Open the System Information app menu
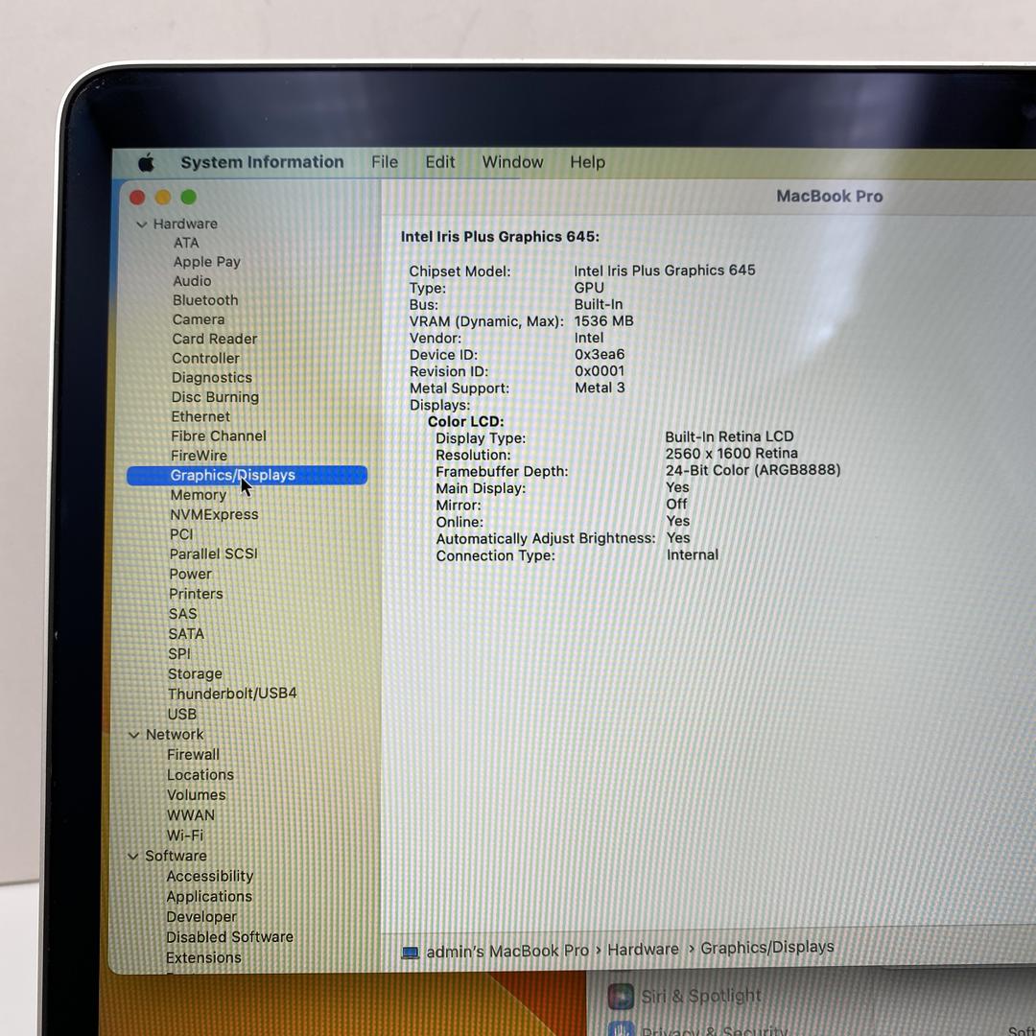The image size is (1036, 1036). coord(262,162)
